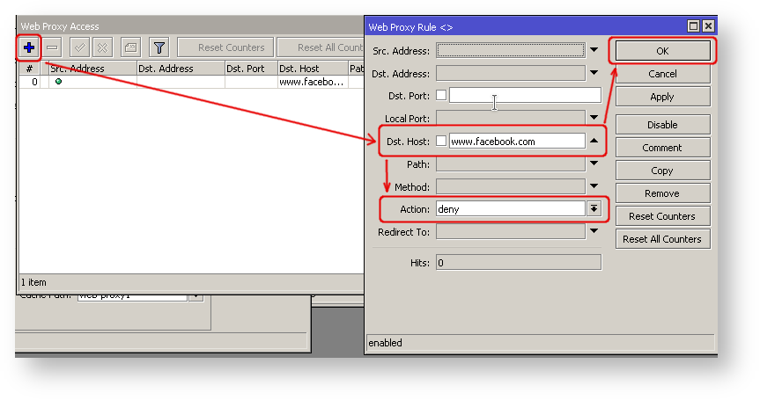The width and height of the screenshot is (760, 400).
Task: Click the checkmark Enable rule icon
Action: pyautogui.click(x=79, y=47)
